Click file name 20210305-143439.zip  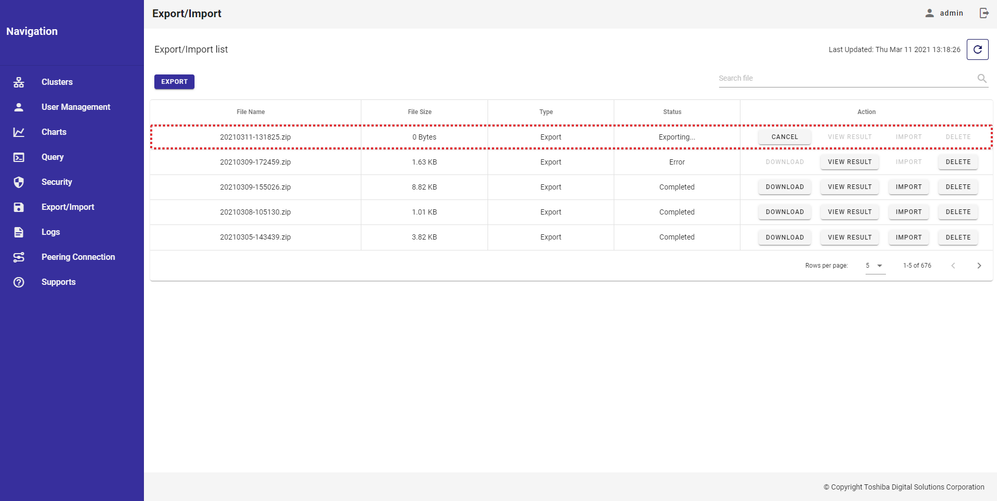[x=256, y=237]
